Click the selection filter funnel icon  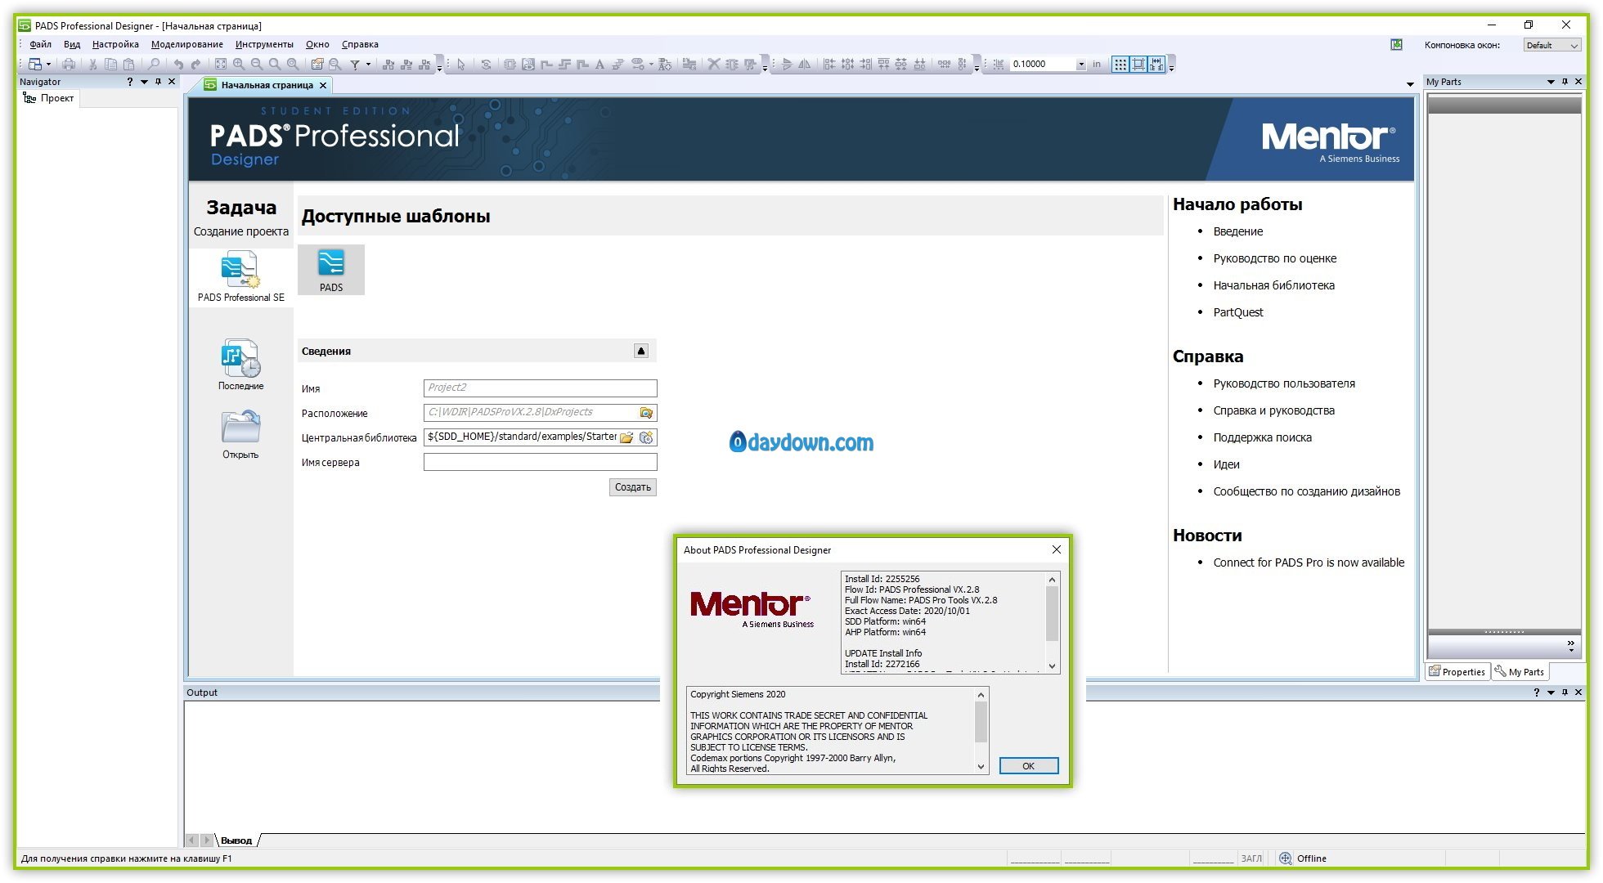pos(355,64)
